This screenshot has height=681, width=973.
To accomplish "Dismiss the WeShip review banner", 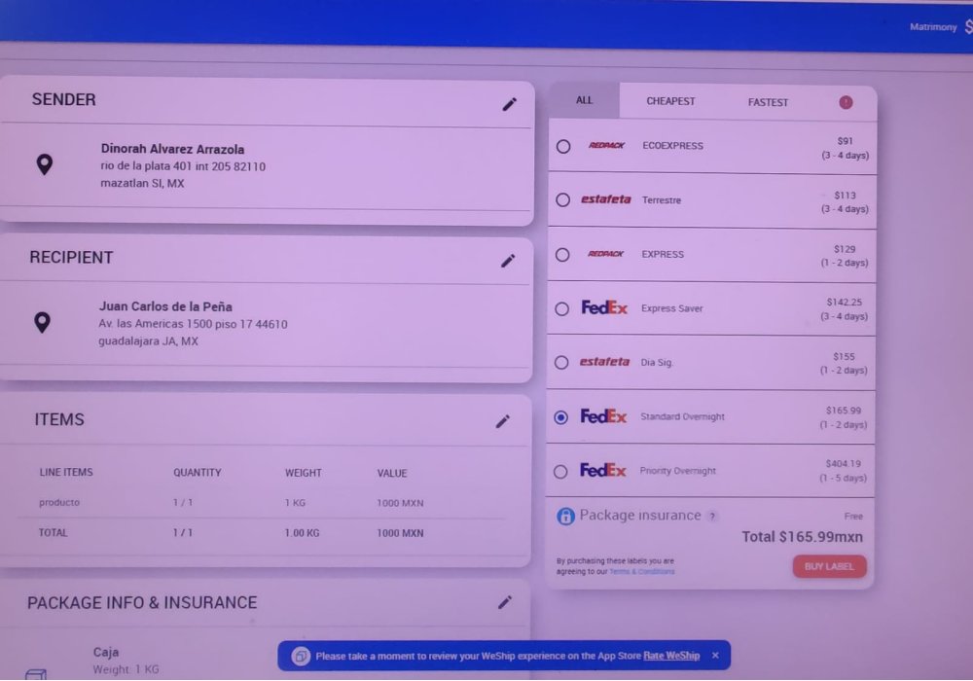I will (x=715, y=655).
